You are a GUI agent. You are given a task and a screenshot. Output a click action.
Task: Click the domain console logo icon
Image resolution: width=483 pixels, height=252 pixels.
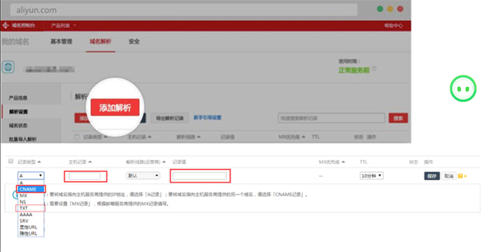[6, 26]
